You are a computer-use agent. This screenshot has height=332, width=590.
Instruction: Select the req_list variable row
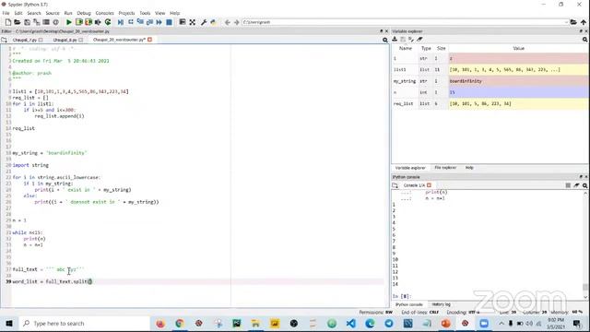490,103
